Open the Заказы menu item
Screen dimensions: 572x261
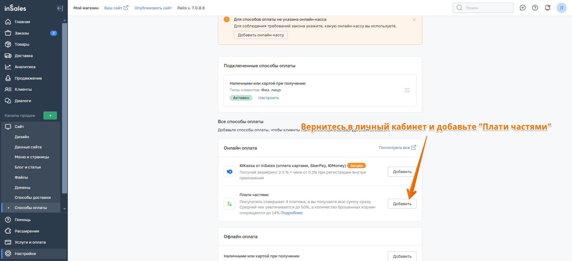pyautogui.click(x=22, y=33)
